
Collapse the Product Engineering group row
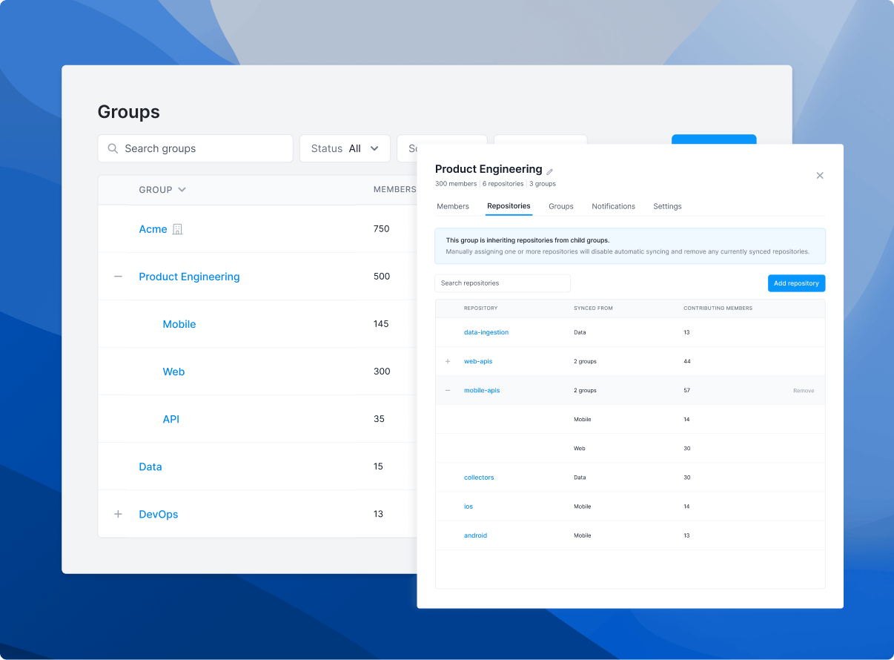[118, 277]
